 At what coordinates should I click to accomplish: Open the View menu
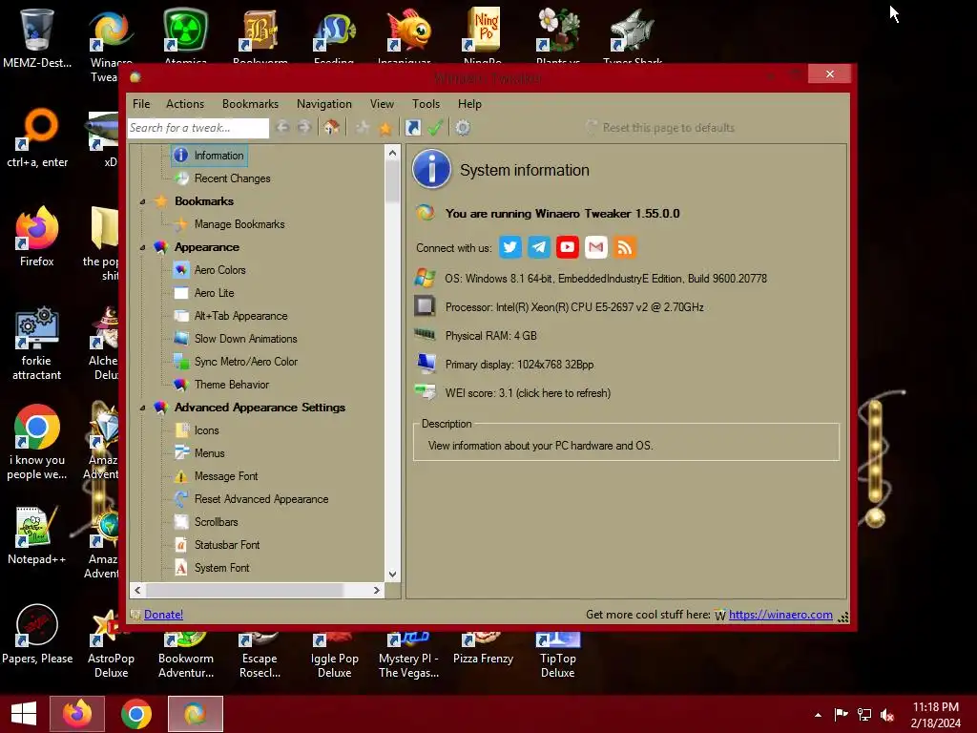click(382, 104)
